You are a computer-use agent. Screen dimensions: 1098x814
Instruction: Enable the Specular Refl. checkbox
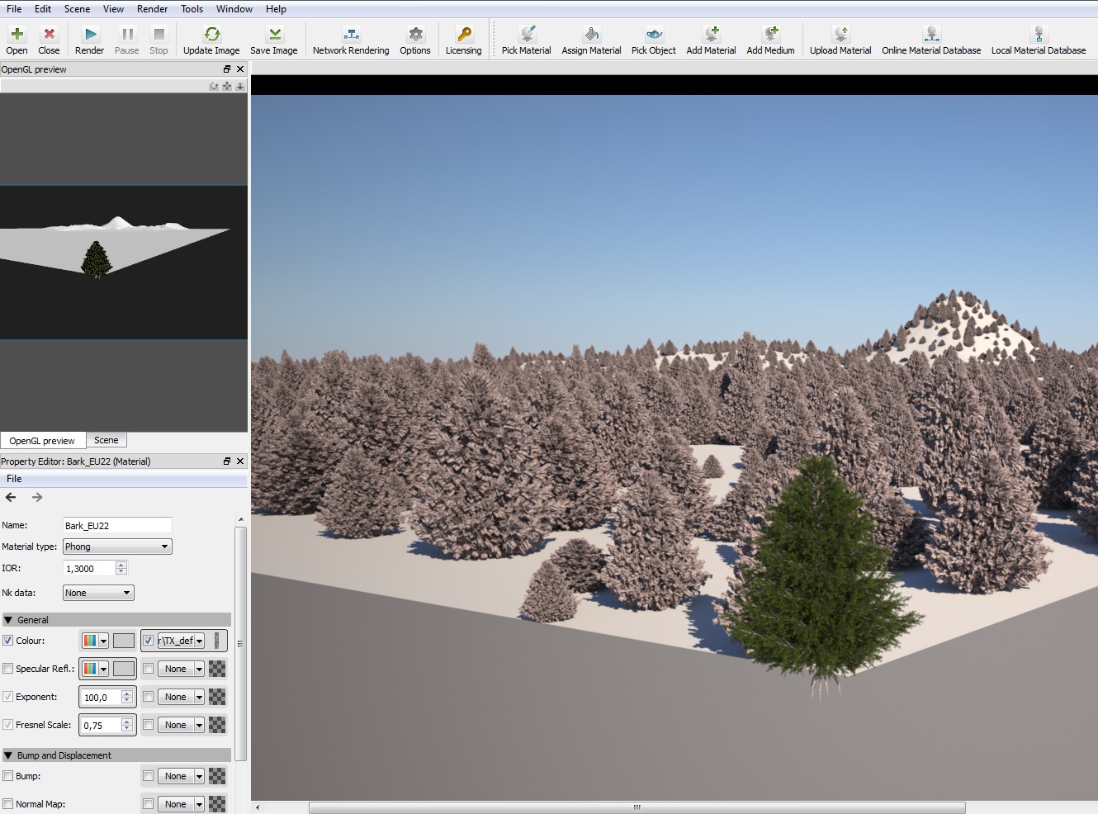(x=8, y=669)
